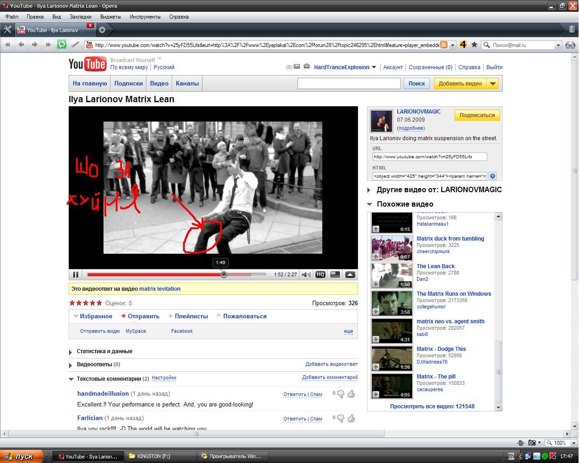Image resolution: width=579 pixels, height=463 pixels.
Task: Open the embed customization gear icon
Action: coord(493,176)
